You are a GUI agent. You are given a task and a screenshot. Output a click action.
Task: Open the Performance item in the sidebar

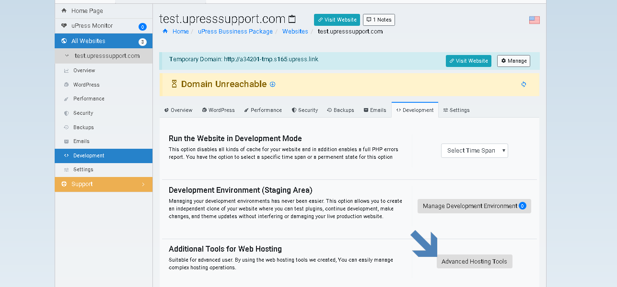[104, 99]
